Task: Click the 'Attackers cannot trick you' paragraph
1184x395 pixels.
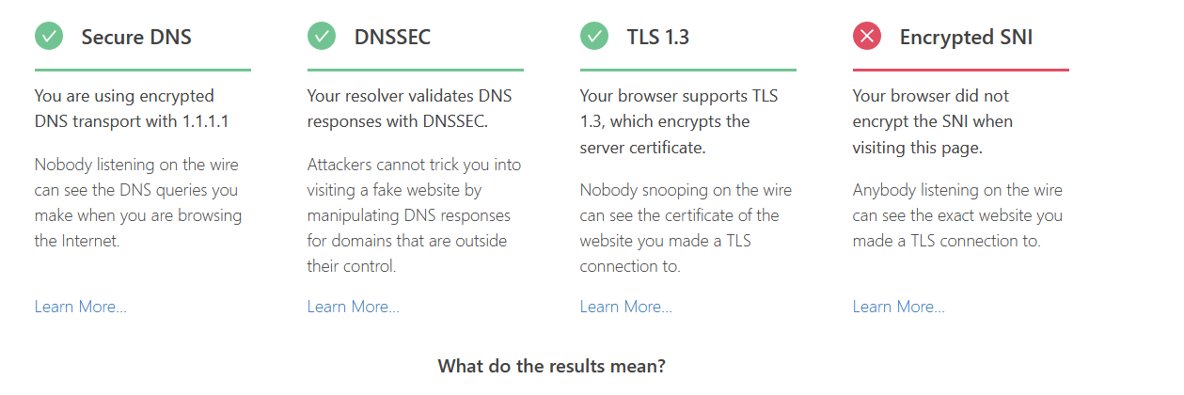Action: (414, 215)
